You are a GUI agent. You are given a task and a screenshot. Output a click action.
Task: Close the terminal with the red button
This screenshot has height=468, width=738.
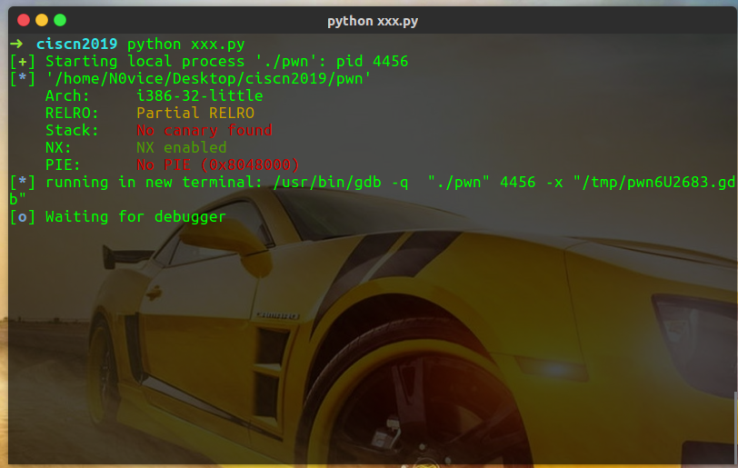pos(24,20)
